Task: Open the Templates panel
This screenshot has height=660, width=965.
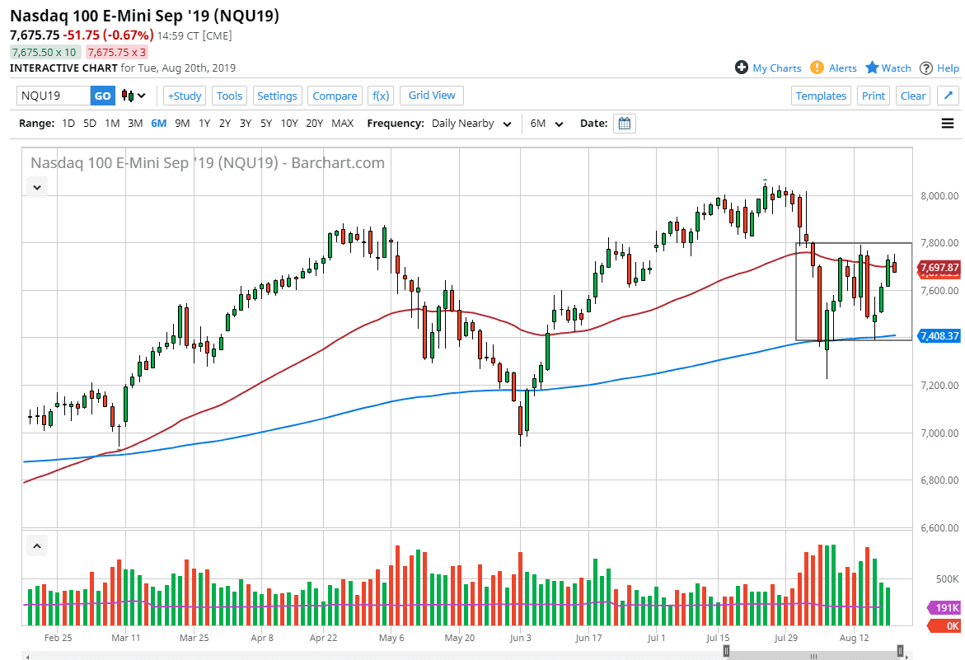Action: (x=821, y=96)
